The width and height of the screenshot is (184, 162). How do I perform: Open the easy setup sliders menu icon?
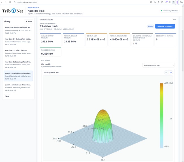170,2
